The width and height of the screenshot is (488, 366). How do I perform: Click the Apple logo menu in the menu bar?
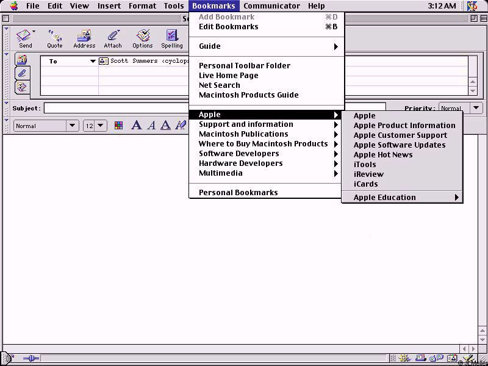(x=14, y=5)
